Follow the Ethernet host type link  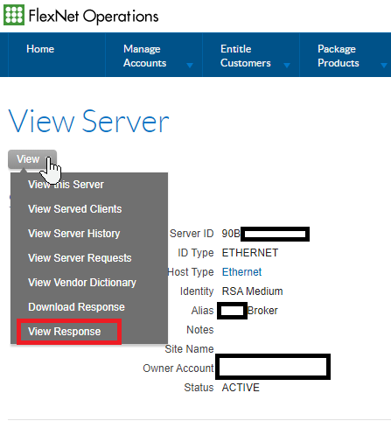tap(241, 272)
